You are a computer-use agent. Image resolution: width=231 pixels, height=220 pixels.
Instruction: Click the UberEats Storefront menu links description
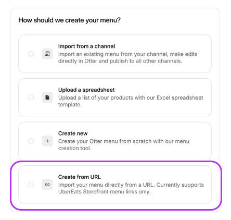[131, 188]
